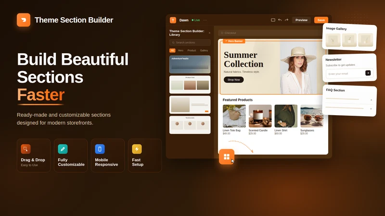385x216 pixels.
Task: Select the Adventure Awaits section thumbnail
Action: pos(190,64)
